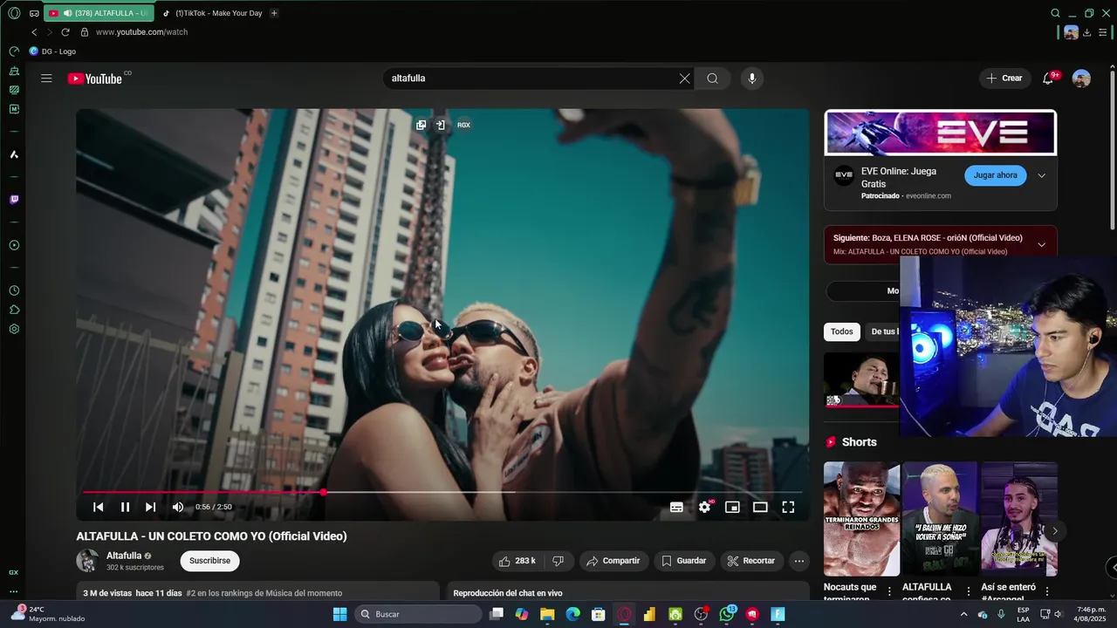Viewport: 1117px width, 628px height.
Task: Open the YouTube account avatar menu
Action: (1081, 78)
